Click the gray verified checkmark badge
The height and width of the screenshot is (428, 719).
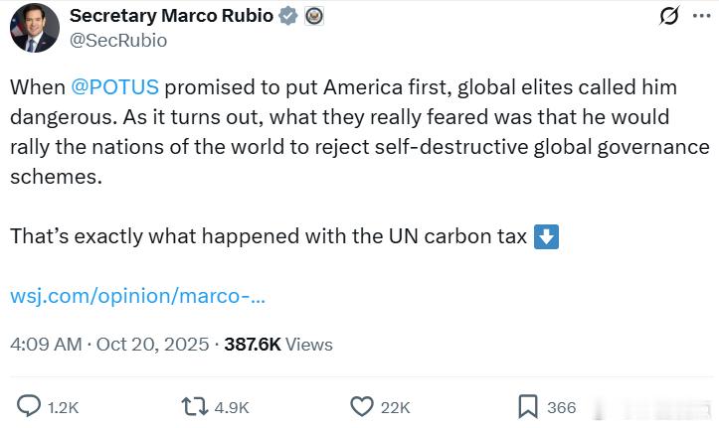coord(288,16)
